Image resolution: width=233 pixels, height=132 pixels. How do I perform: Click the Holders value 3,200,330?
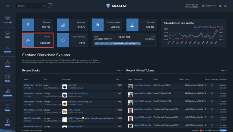pos(45,43)
